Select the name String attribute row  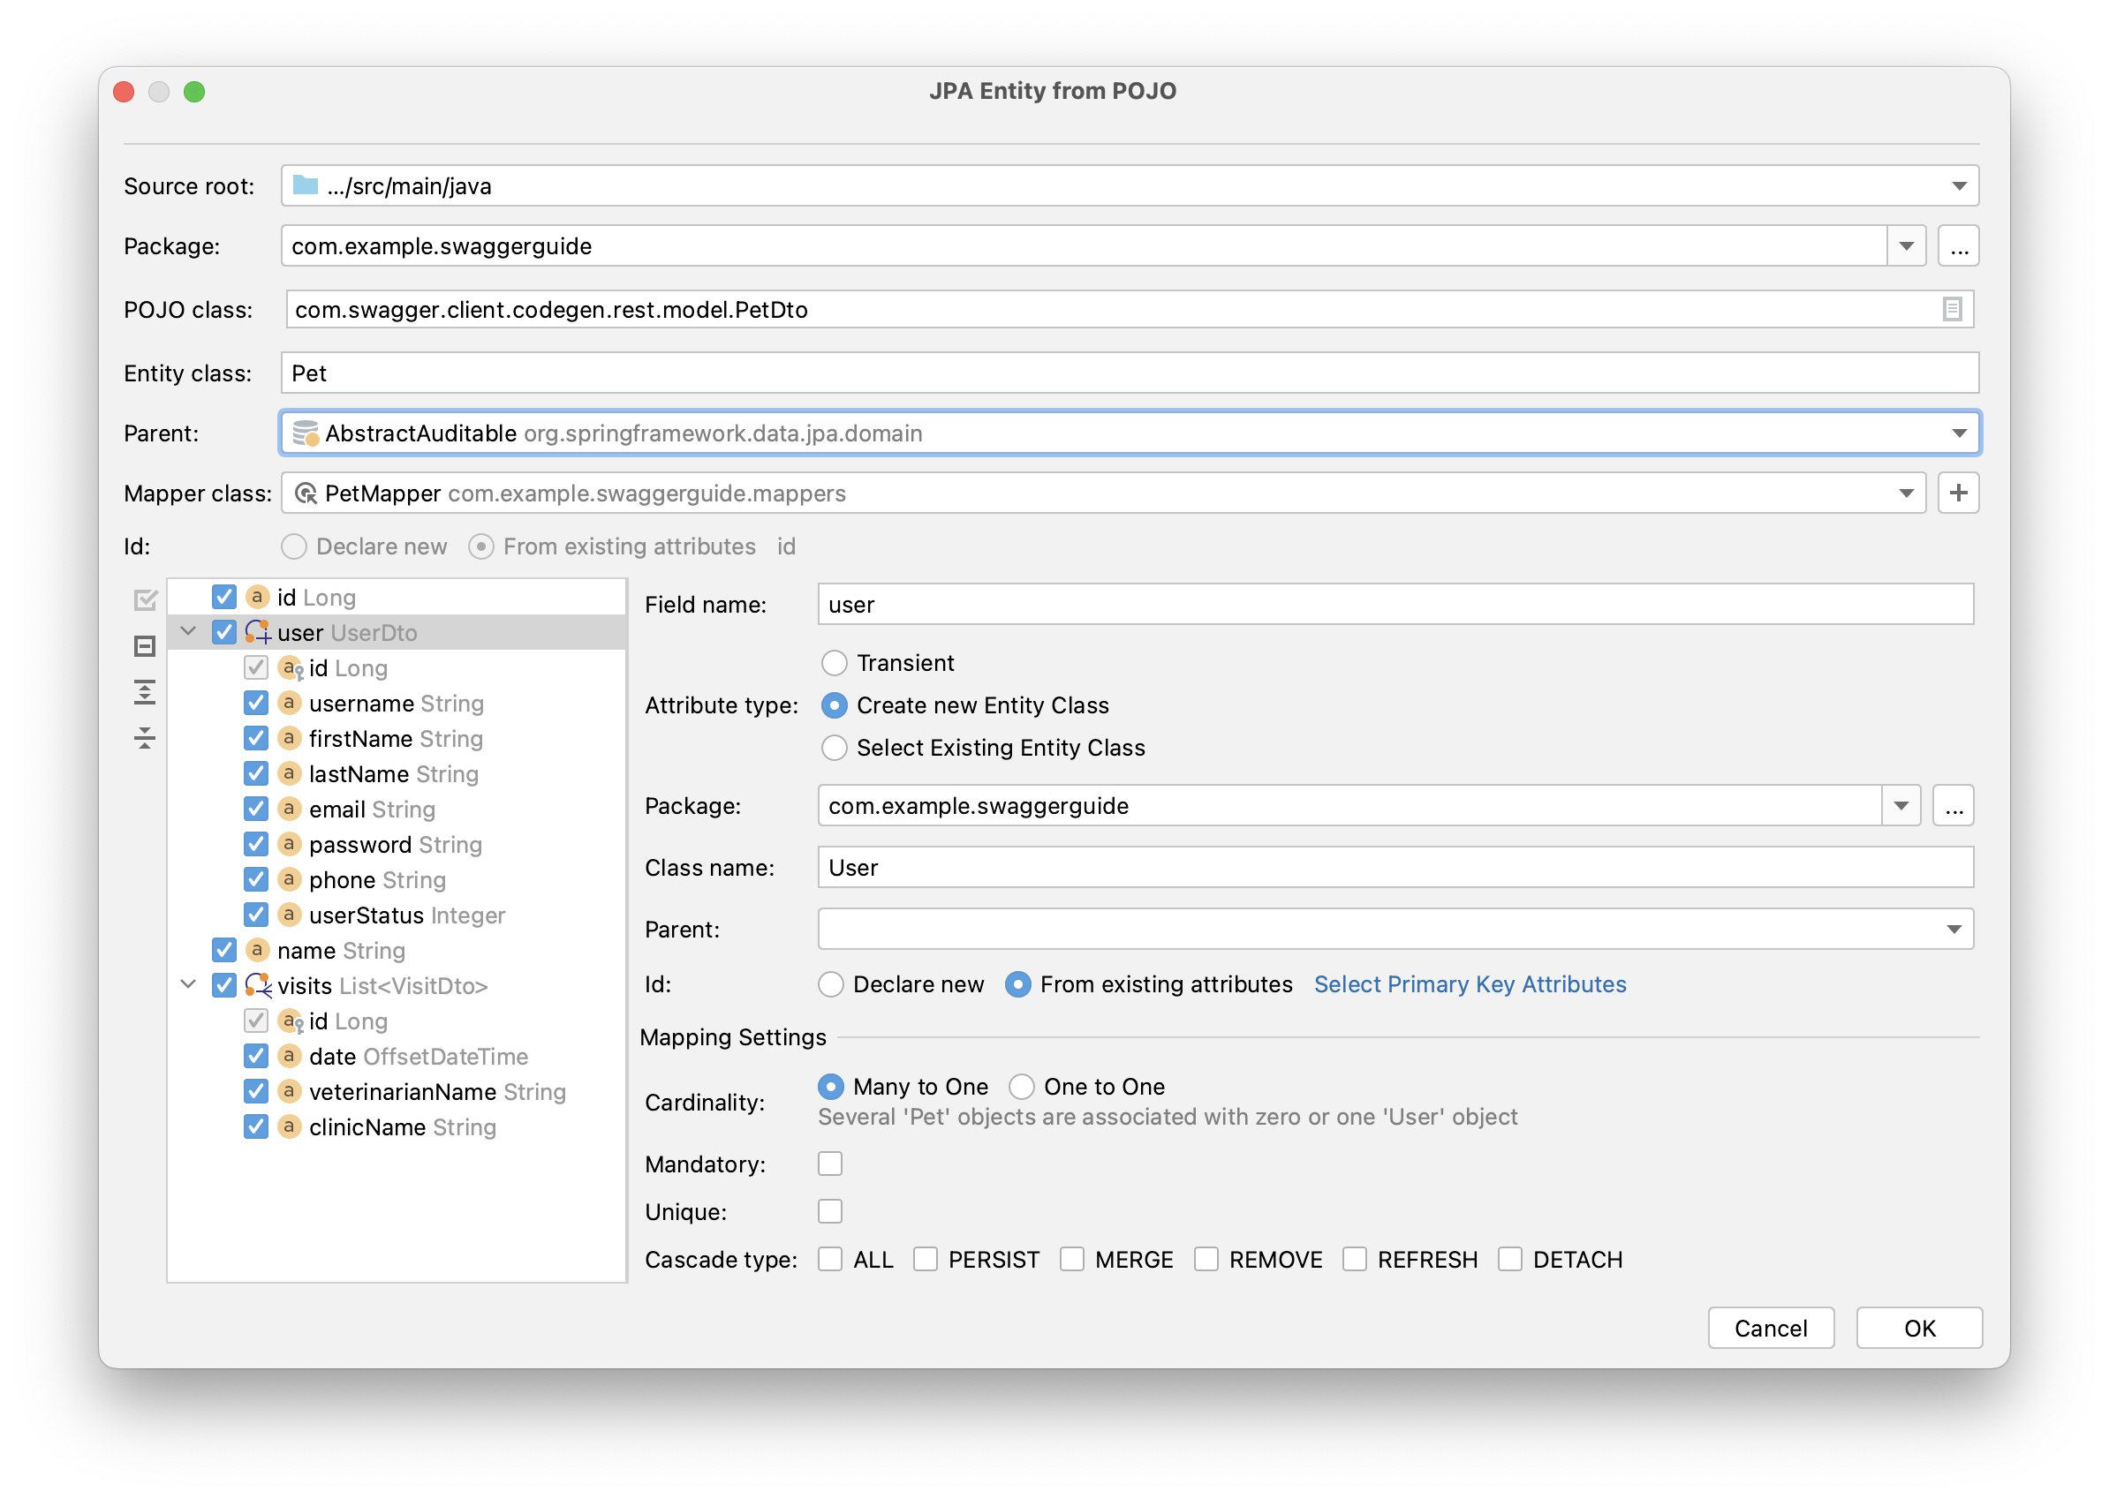[x=341, y=951]
